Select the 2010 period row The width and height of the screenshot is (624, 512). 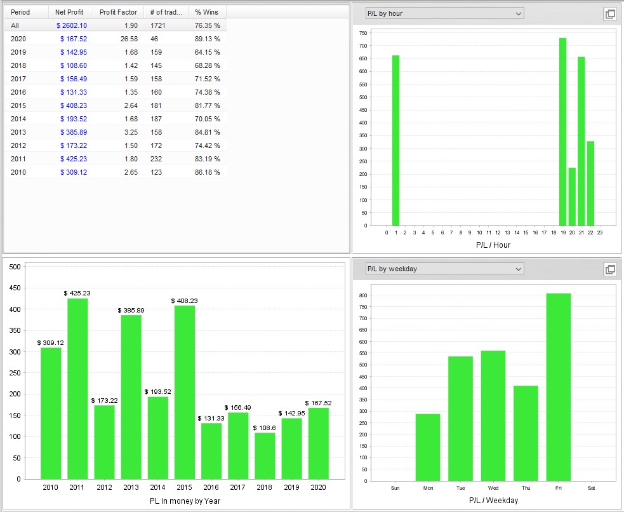point(116,172)
